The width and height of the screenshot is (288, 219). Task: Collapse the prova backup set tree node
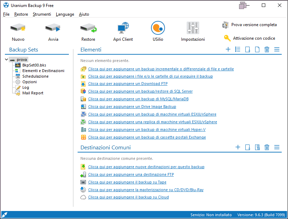[x=6, y=60]
